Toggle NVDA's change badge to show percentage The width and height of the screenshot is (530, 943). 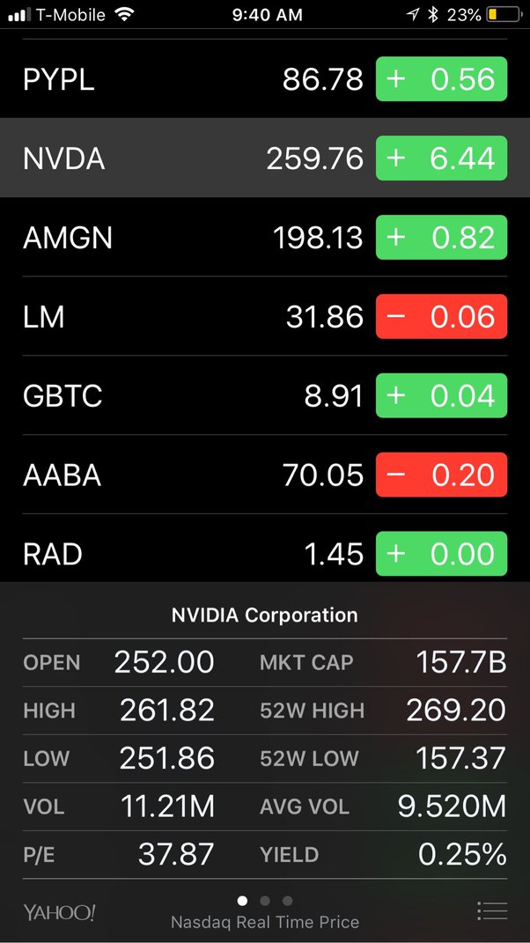pos(441,158)
